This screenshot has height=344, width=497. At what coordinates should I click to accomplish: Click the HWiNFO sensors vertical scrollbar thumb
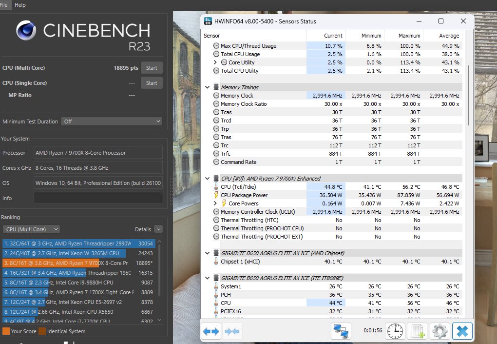(x=468, y=95)
